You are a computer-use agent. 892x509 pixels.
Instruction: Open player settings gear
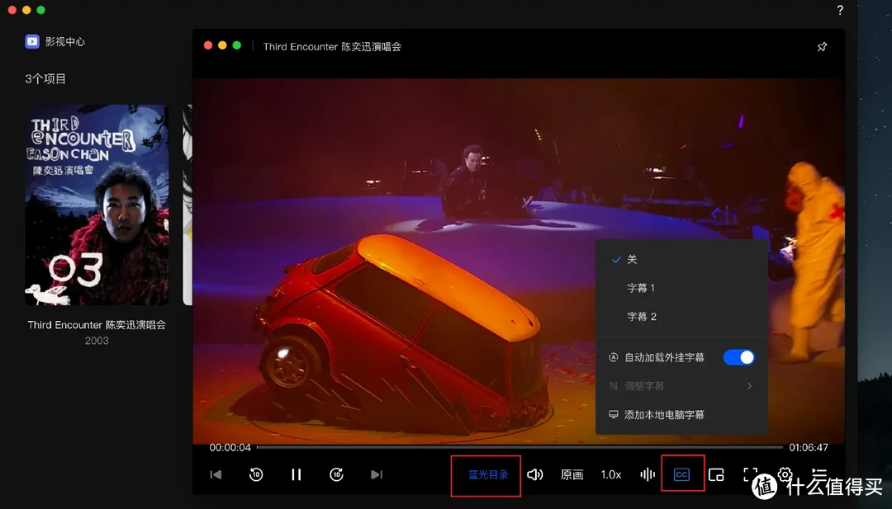[785, 474]
